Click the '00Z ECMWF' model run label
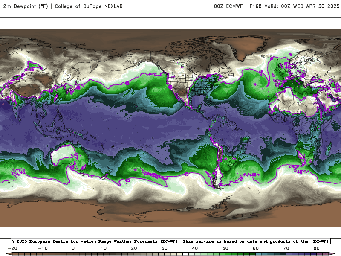The width and height of the screenshot is (341, 256). click(x=228, y=6)
